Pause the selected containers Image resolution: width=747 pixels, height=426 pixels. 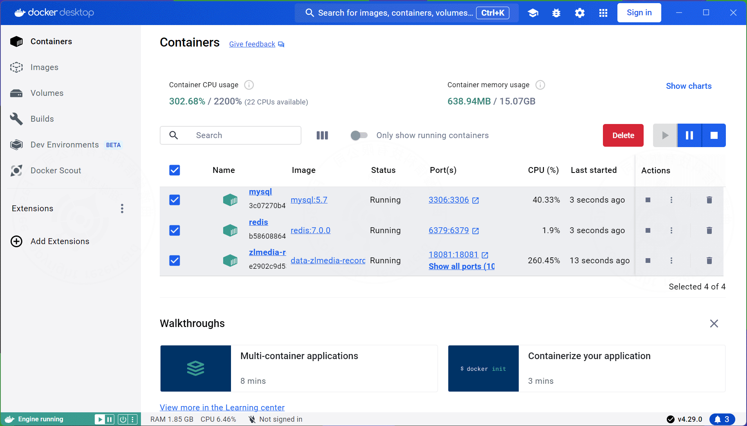click(x=689, y=135)
